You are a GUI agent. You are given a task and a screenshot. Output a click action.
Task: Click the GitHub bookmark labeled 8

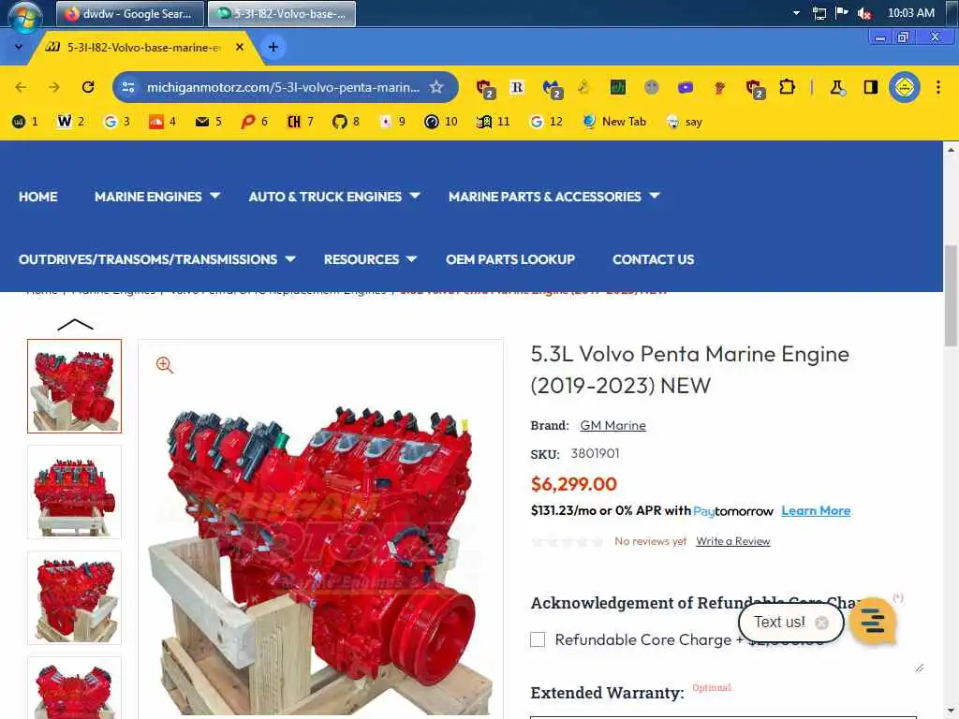(x=346, y=122)
